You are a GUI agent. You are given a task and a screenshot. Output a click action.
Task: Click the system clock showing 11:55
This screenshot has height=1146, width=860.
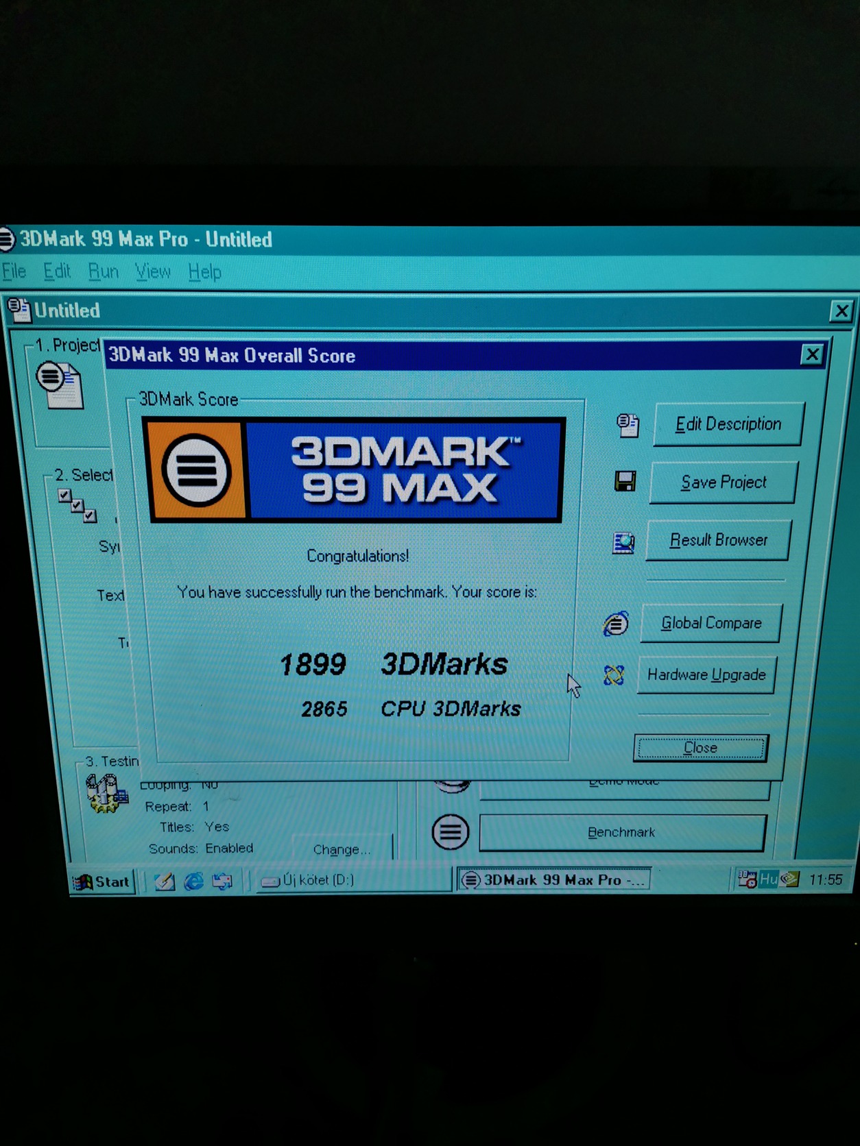[825, 879]
